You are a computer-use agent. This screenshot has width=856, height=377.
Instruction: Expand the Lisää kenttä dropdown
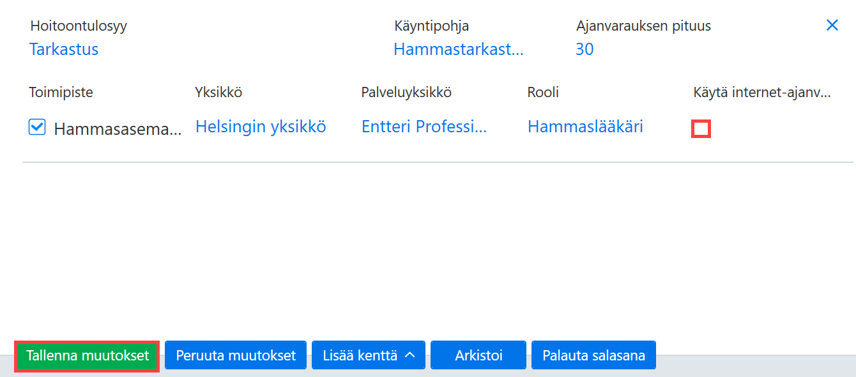pos(369,355)
